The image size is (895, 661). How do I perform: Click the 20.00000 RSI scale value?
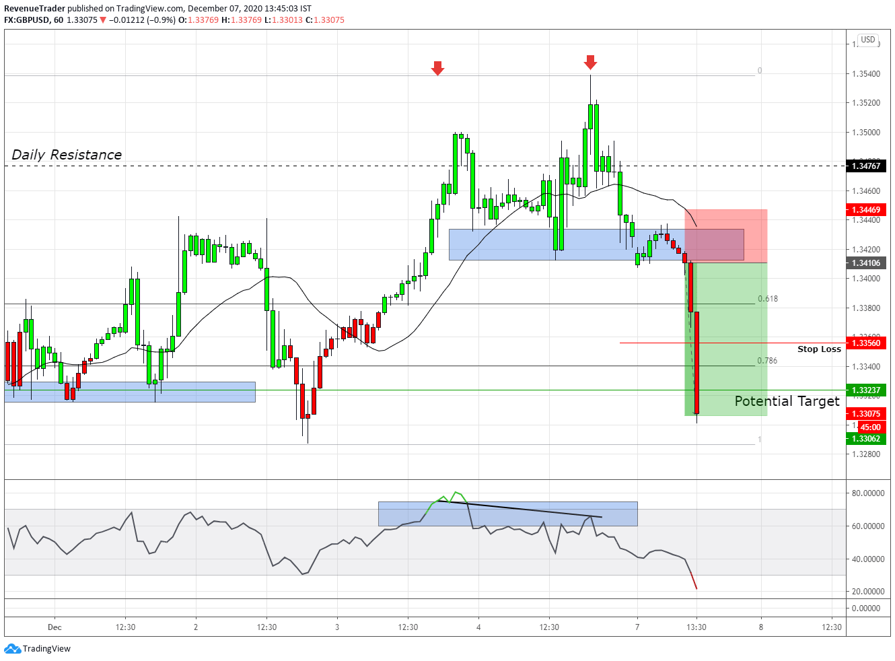[868, 592]
